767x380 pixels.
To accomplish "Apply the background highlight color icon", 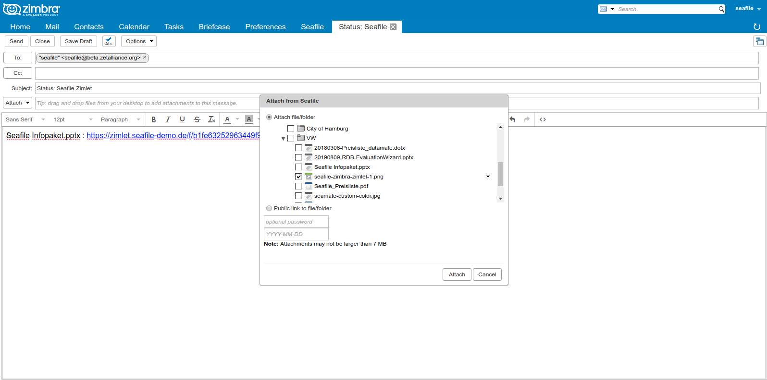I will coord(249,119).
